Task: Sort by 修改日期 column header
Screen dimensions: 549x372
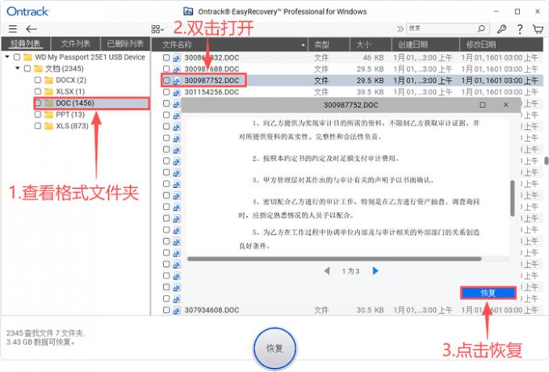Action: [501, 44]
